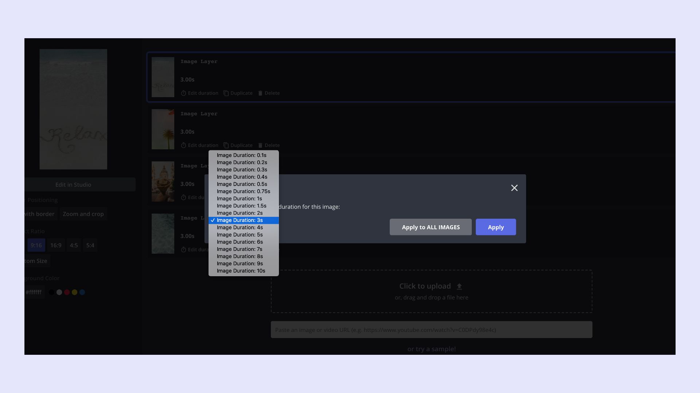Click stopwatch icon on first image layer

pyautogui.click(x=183, y=93)
